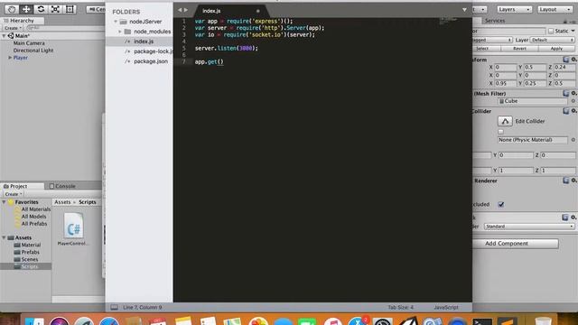Go back with Sublime left arrow
This screenshot has height=325, width=578.
point(180,10)
